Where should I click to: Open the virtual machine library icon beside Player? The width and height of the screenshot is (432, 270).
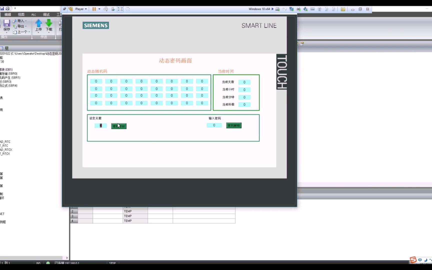71,9
